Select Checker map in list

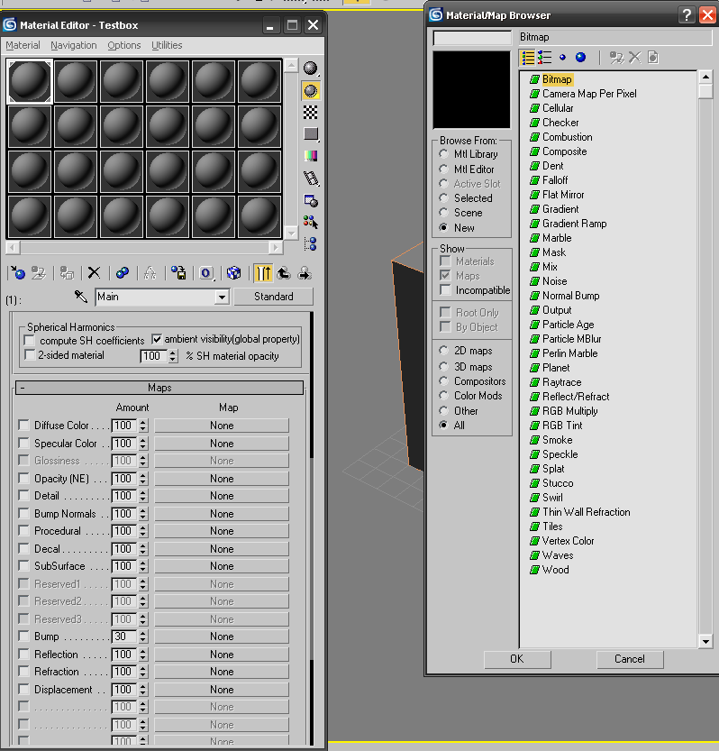tap(560, 123)
